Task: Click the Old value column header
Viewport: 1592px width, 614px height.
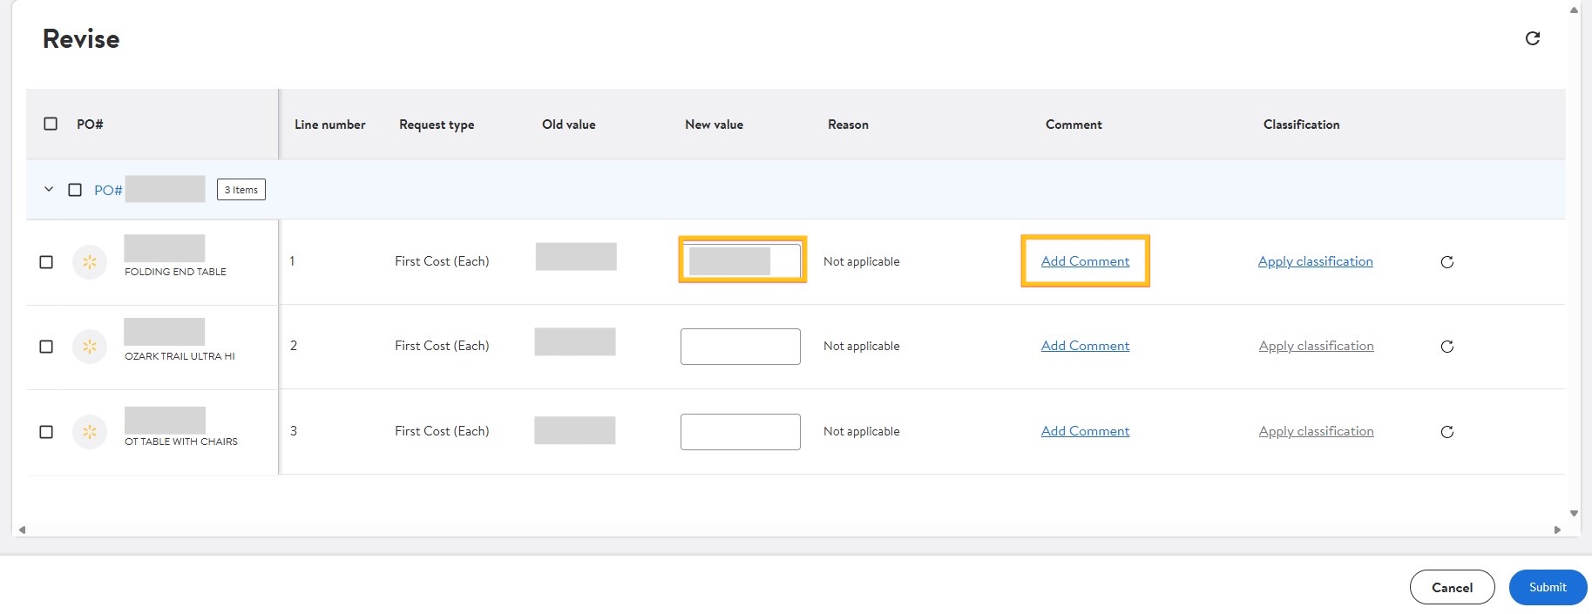Action: pyautogui.click(x=569, y=125)
